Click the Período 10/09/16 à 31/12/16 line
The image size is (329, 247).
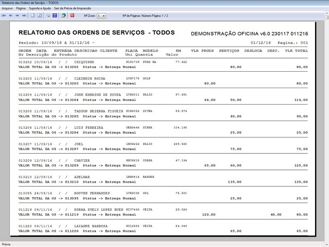pos(57,43)
